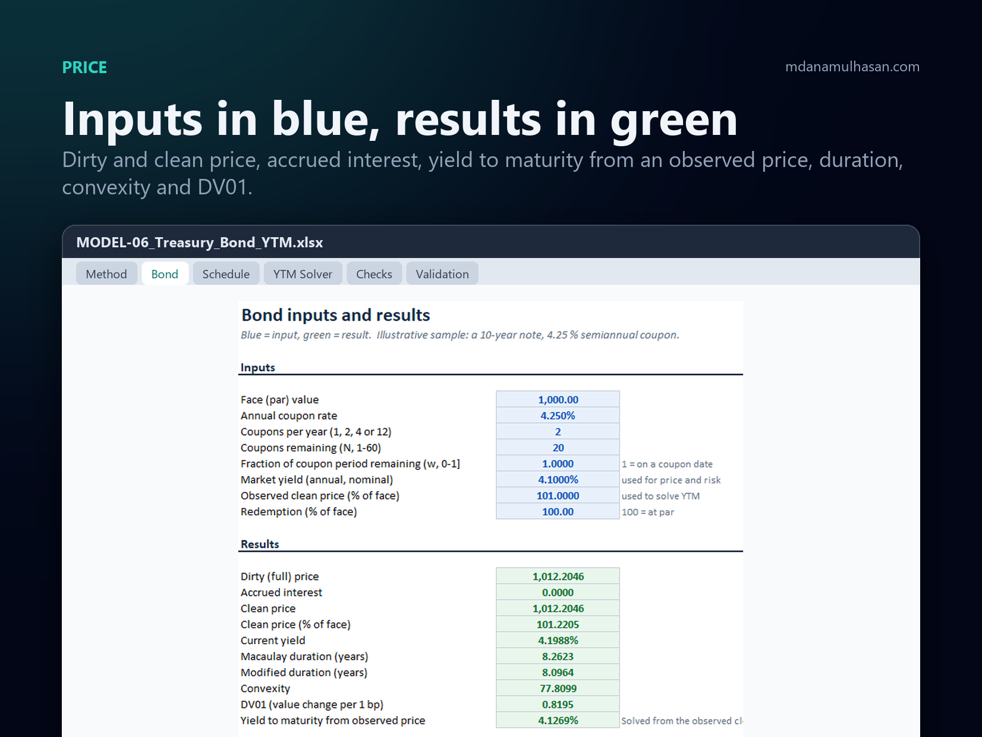Select the Clean price result cell

point(558,608)
